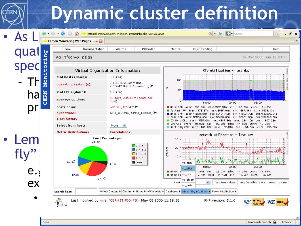
Task: Expand the HW models menu
Action: [x=155, y=191]
